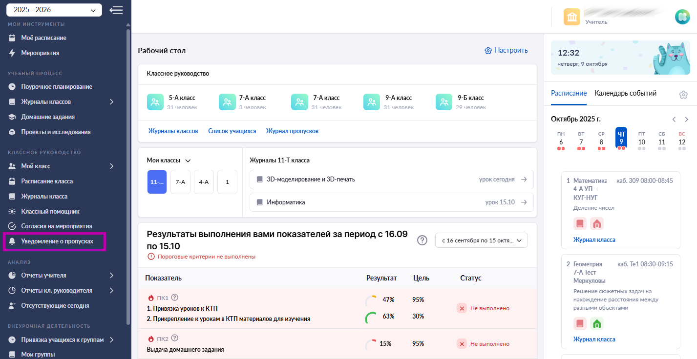697x359 pixels.
Task: Click the gear icon next to Календарь событий
Action: click(683, 95)
